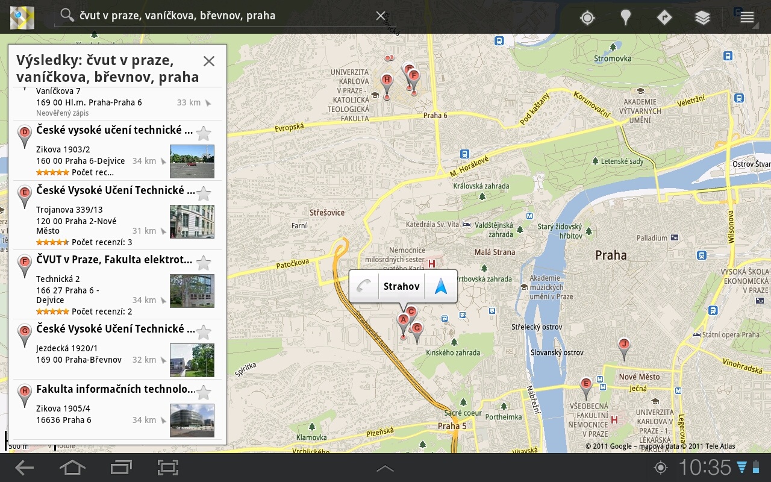This screenshot has height=482, width=771.
Task: Tap the search field with čvut v praze
Action: (224, 16)
